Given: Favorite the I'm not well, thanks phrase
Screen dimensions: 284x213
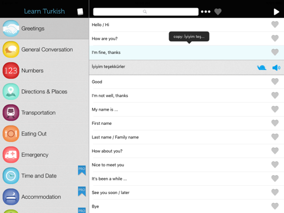Looking at the screenshot, I should pos(275,95).
